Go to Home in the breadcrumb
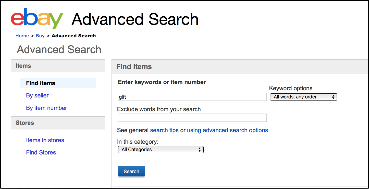 click(x=22, y=36)
